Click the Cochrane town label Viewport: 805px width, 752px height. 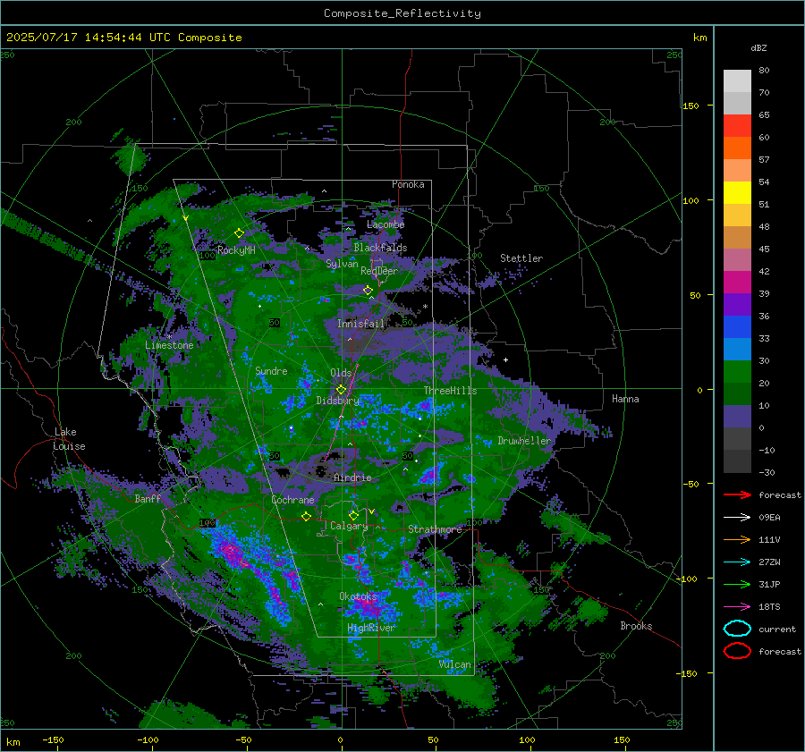coord(292,500)
